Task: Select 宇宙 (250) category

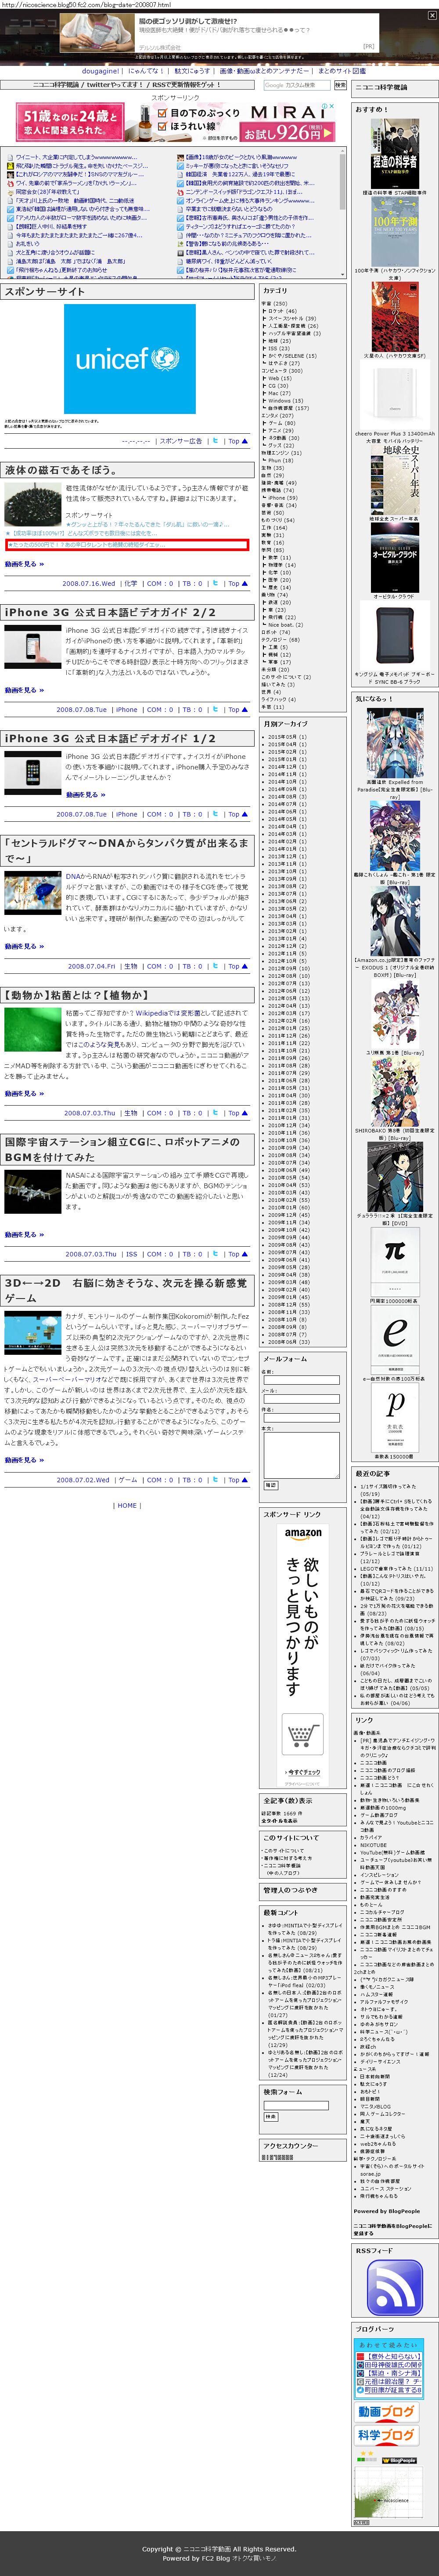Action: (274, 303)
